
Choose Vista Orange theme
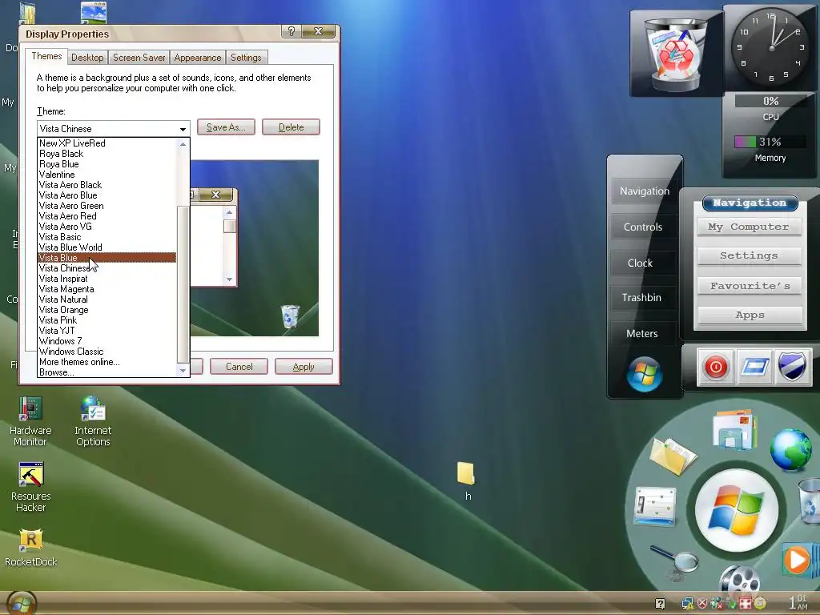tap(107, 310)
